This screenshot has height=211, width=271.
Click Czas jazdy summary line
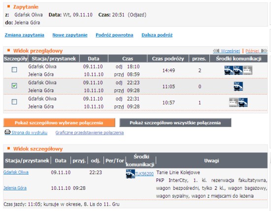62,204
